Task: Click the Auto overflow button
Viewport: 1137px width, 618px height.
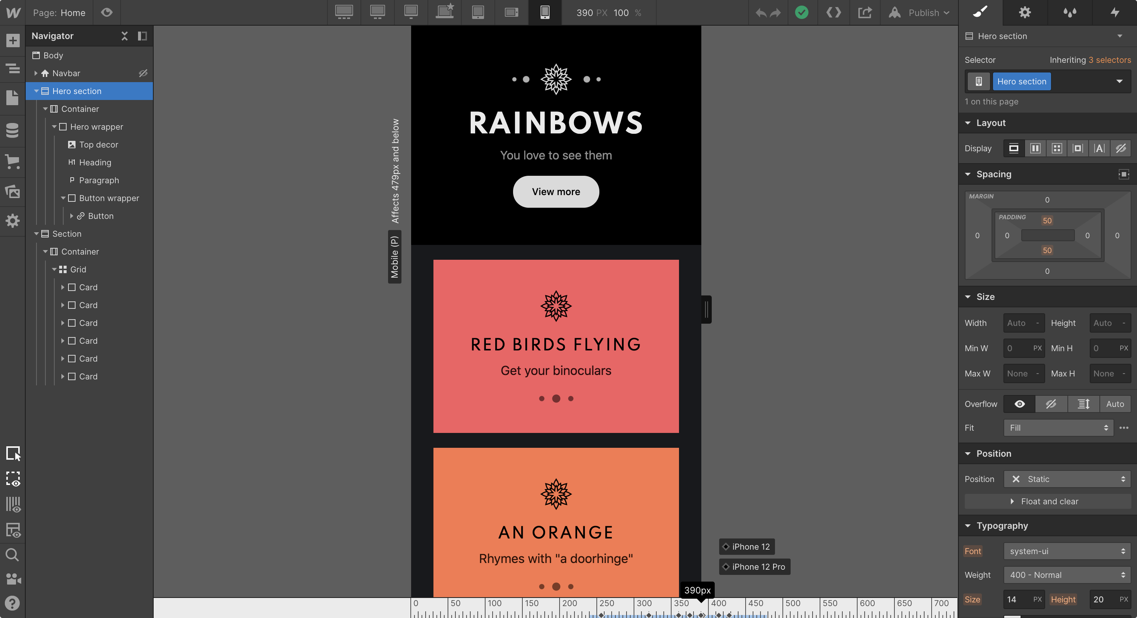Action: click(1115, 404)
